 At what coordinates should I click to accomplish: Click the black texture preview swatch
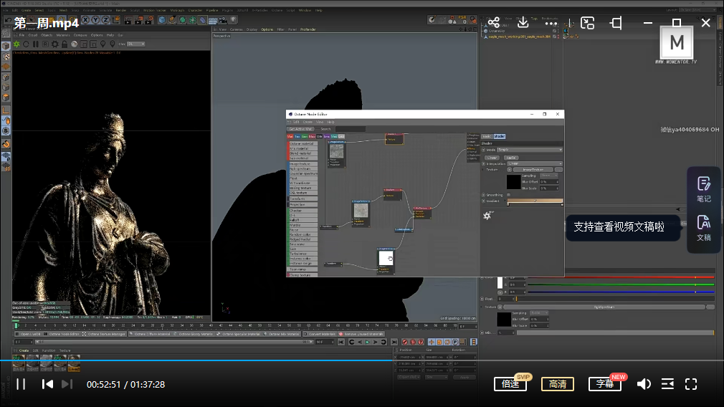tap(514, 182)
